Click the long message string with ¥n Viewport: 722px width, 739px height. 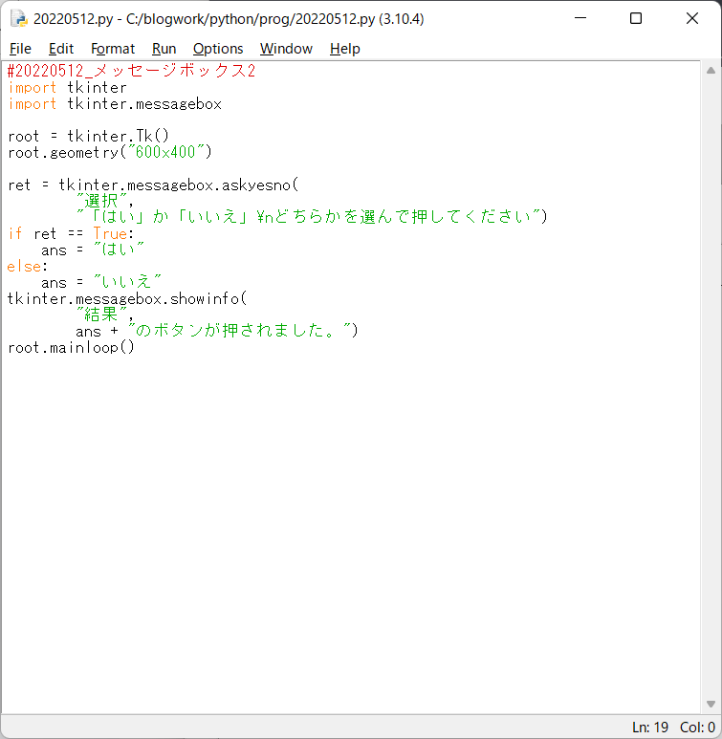tap(308, 217)
